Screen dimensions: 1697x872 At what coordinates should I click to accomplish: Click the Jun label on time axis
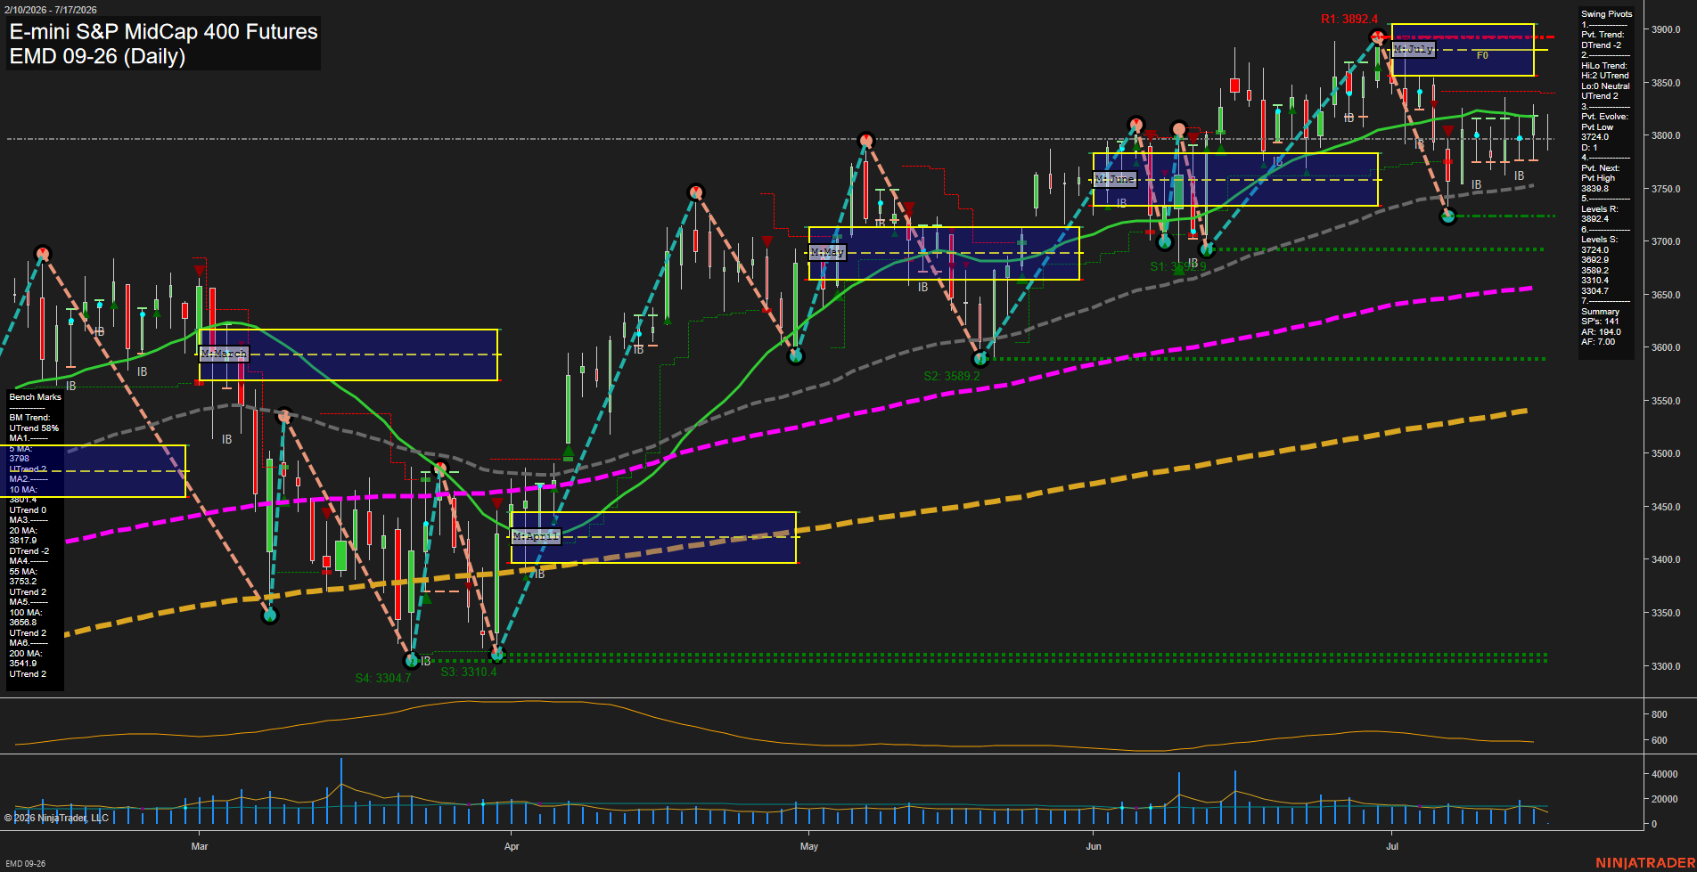coord(1094,846)
